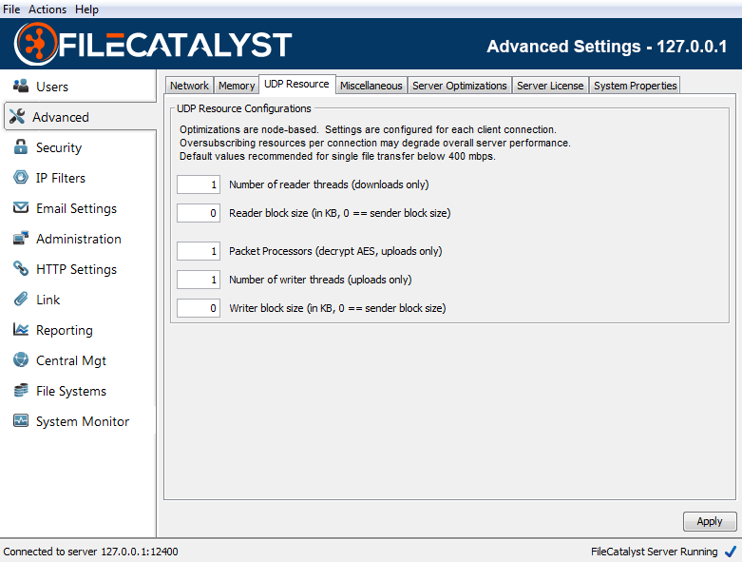Switch to the Miscellaneous tab
The height and width of the screenshot is (562, 742).
pyautogui.click(x=371, y=86)
